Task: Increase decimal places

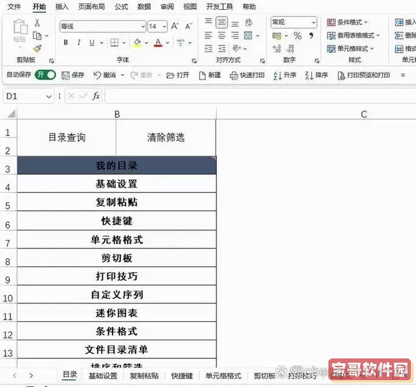Action: [277, 49]
